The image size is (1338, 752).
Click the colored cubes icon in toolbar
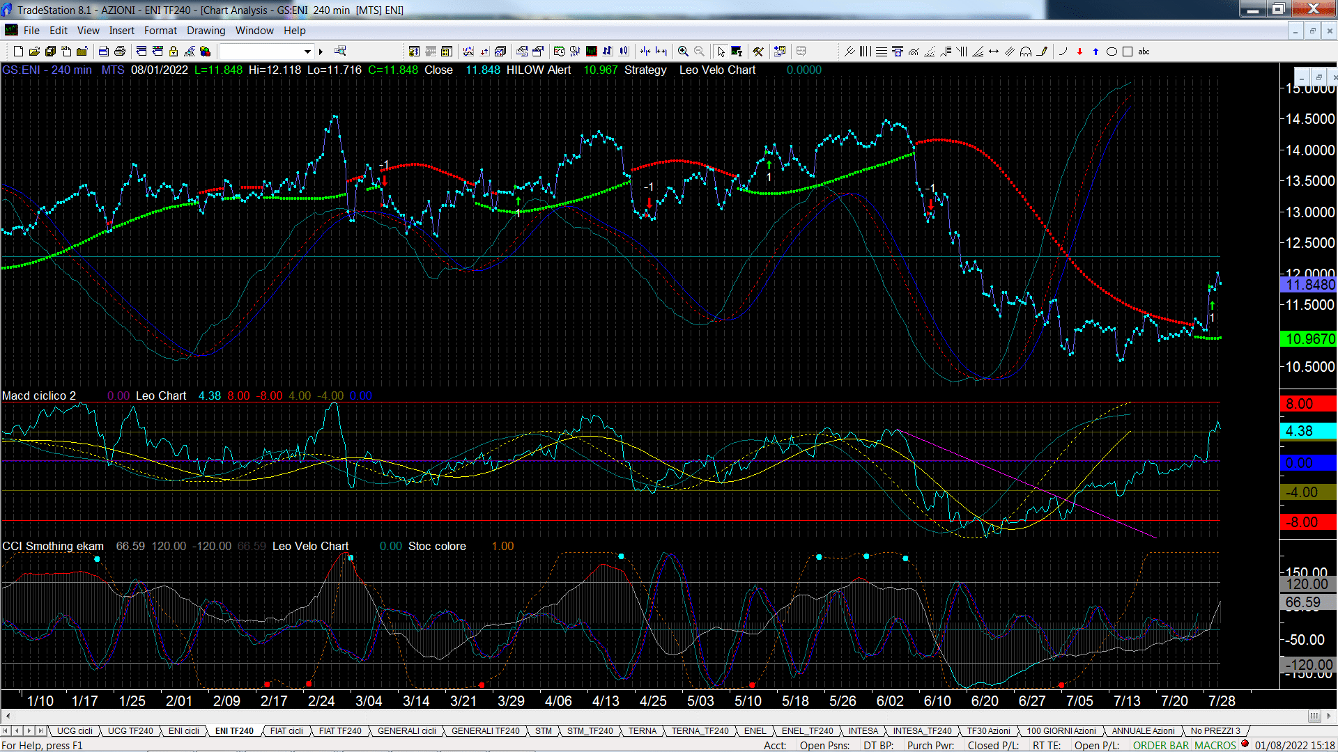tap(205, 52)
